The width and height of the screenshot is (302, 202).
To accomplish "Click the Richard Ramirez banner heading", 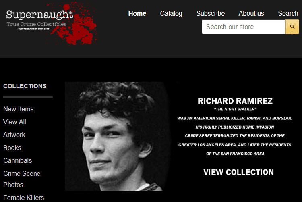I will (x=235, y=101).
